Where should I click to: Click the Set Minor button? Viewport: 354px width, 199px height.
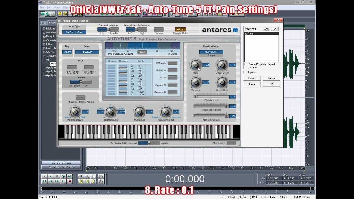click(x=172, y=70)
